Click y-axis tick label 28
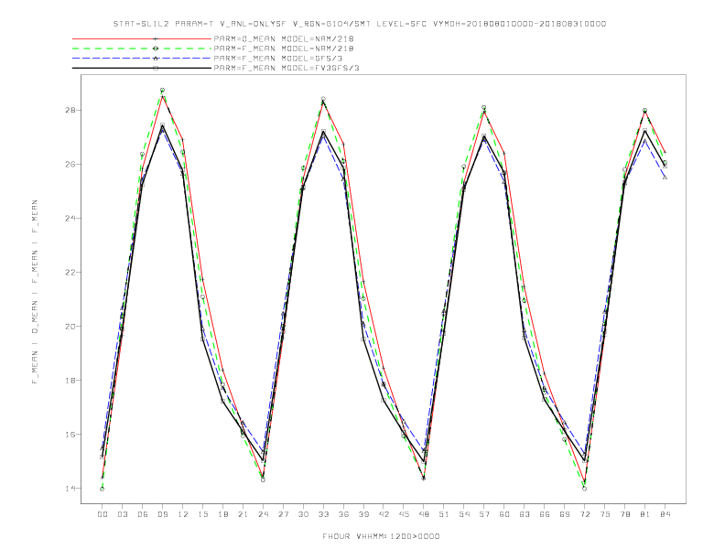The height and width of the screenshot is (560, 725). [x=70, y=111]
